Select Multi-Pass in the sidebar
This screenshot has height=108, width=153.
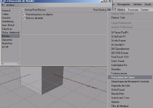click(x=7, y=44)
